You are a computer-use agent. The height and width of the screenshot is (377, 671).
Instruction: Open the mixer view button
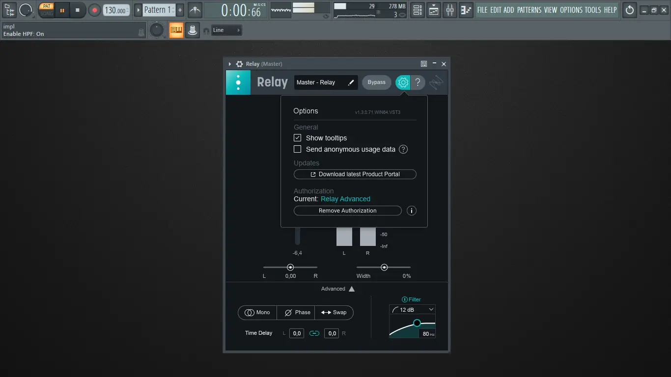(450, 10)
